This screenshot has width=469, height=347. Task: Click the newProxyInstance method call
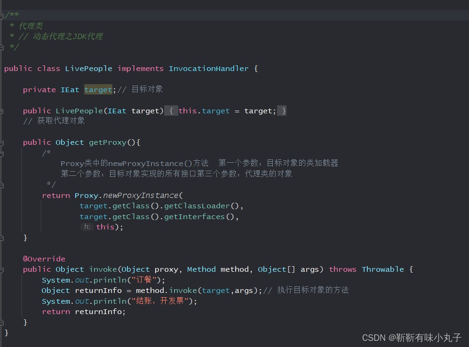(x=141, y=196)
